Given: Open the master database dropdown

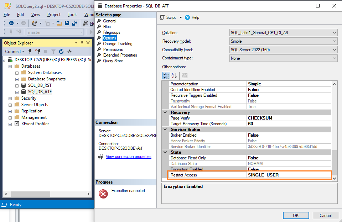Looking at the screenshot, I should point(81,32).
